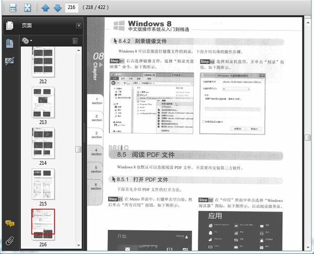Click the thumbnail panel scrollbar handle
The width and height of the screenshot is (314, 254).
point(78,150)
